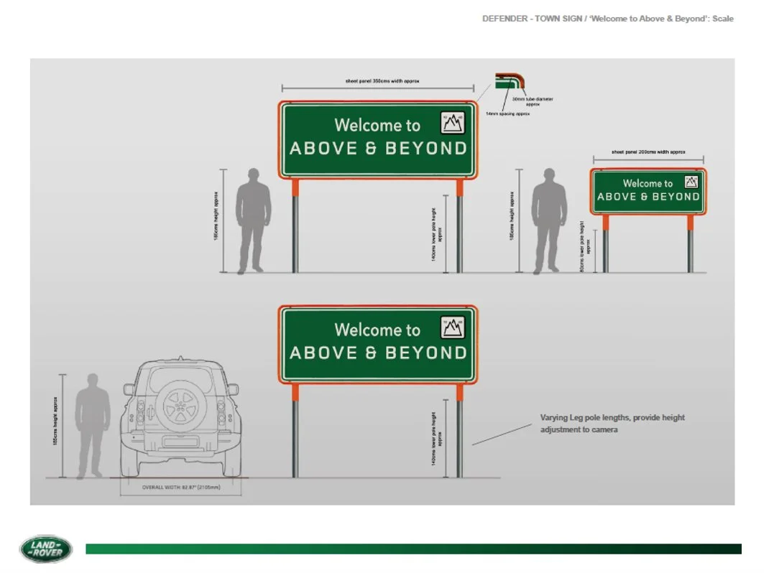
Task: Click the mountain icon on the small 200cms sign
Action: (691, 182)
